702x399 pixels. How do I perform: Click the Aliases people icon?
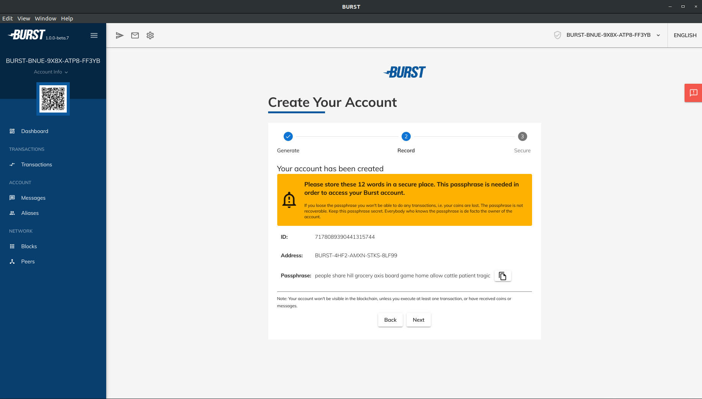pyautogui.click(x=12, y=213)
